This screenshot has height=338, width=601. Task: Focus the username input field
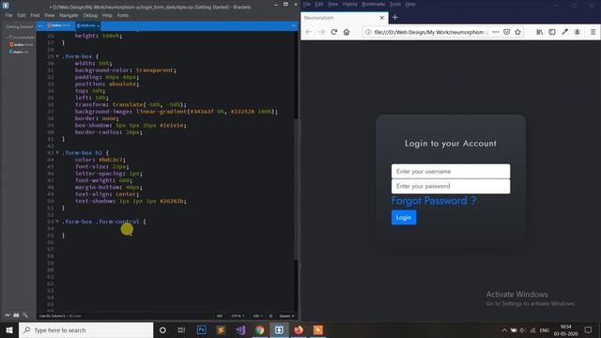pyautogui.click(x=451, y=171)
